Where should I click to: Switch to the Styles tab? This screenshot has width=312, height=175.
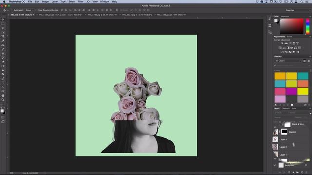click(289, 37)
